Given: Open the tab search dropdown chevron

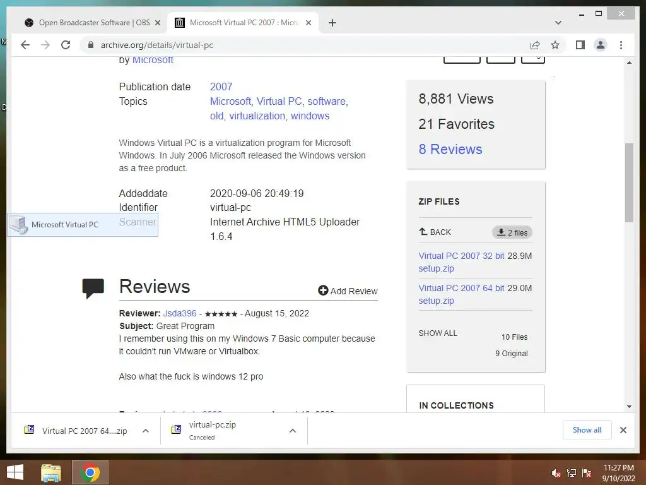Looking at the screenshot, I should coord(558,23).
